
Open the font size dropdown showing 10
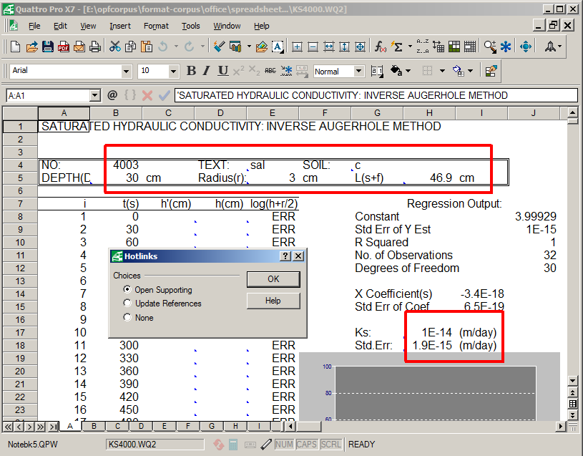pyautogui.click(x=173, y=71)
